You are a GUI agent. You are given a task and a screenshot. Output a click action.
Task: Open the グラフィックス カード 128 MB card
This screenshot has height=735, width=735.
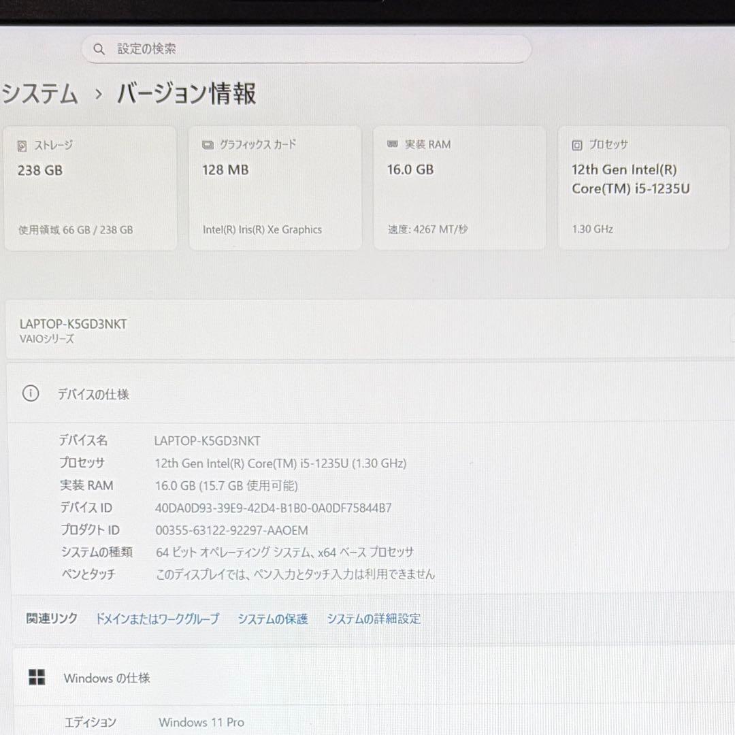click(x=275, y=188)
